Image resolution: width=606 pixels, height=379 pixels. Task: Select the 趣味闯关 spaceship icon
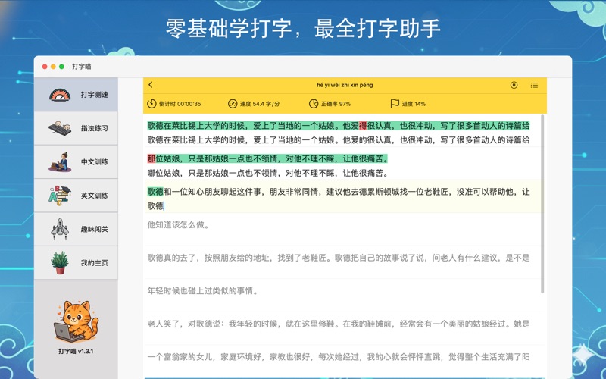point(60,229)
